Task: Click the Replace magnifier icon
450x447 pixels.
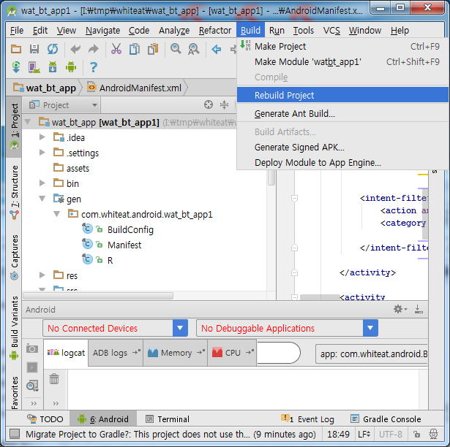Action: point(194,49)
